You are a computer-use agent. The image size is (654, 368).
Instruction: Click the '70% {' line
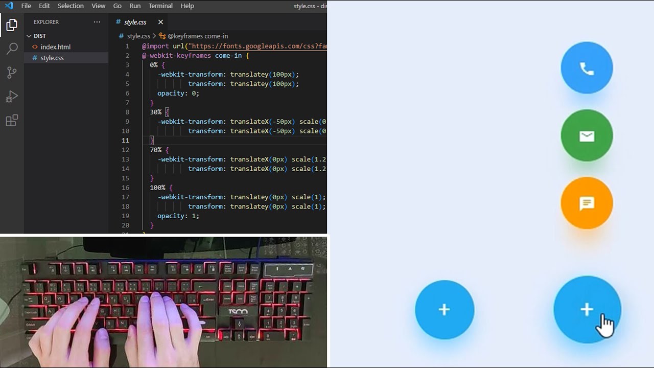[x=159, y=150]
